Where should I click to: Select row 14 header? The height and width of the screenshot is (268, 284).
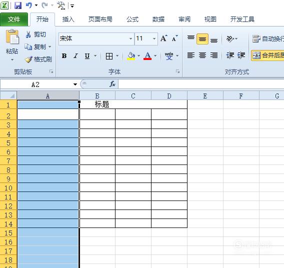click(8, 224)
